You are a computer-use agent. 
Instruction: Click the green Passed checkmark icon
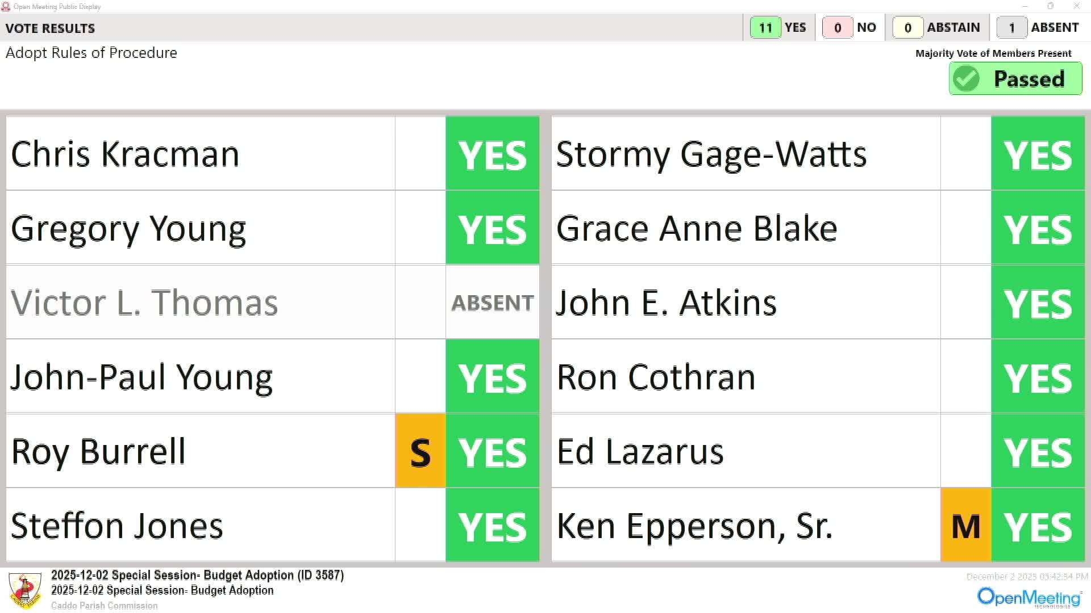coord(966,78)
